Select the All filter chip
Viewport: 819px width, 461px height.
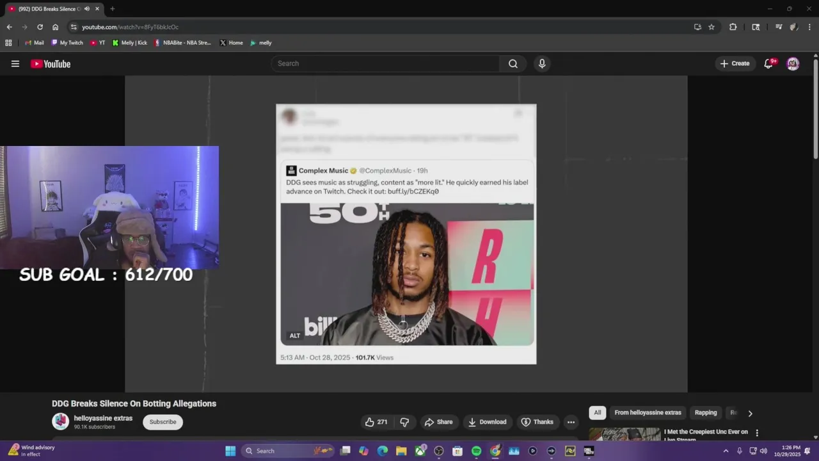click(x=597, y=413)
